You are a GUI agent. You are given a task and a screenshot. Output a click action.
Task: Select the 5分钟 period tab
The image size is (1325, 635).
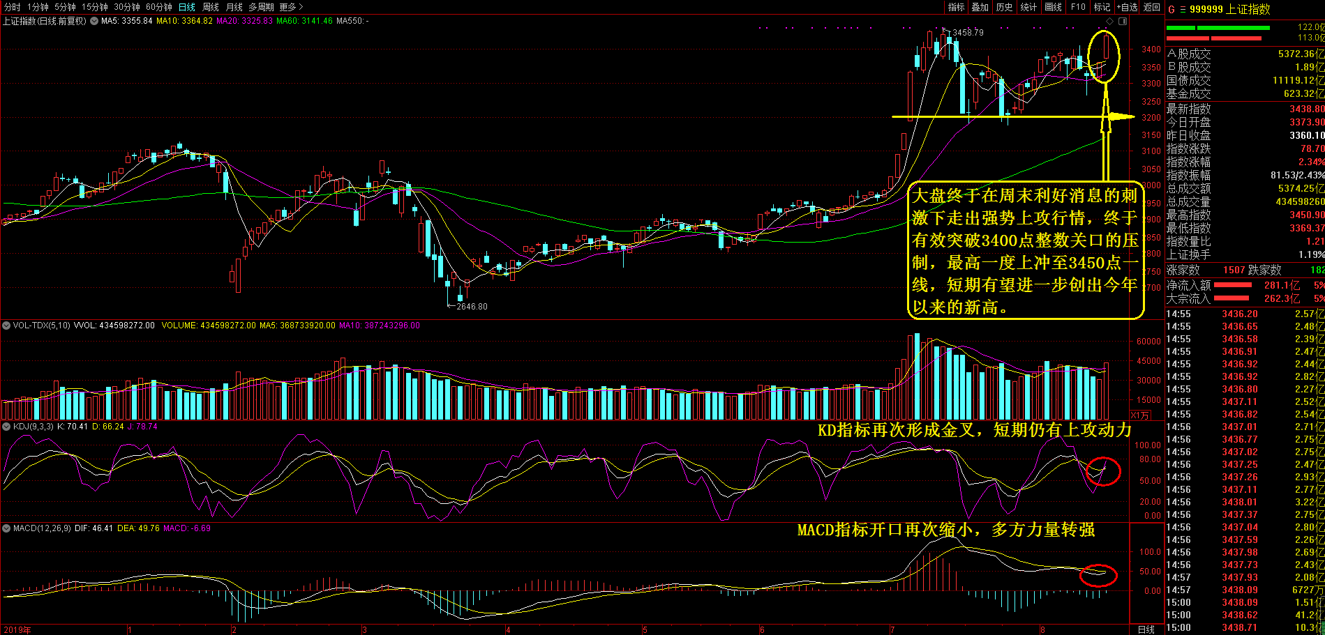pyautogui.click(x=65, y=7)
